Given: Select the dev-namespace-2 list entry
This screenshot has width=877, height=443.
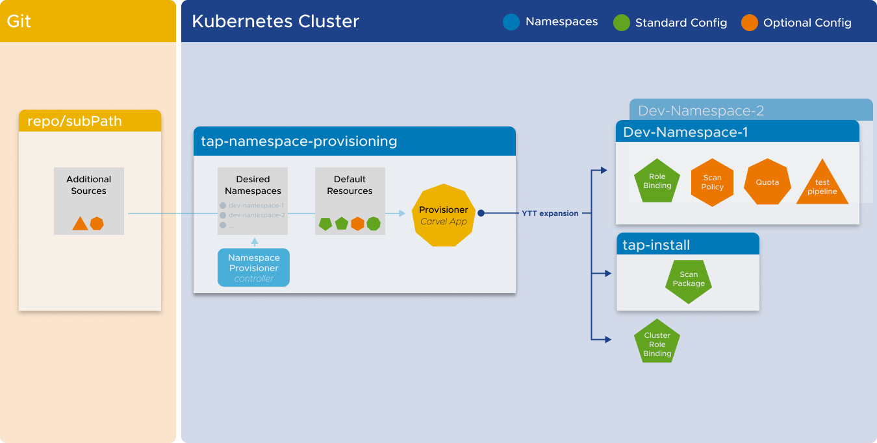Looking at the screenshot, I should coord(252,215).
